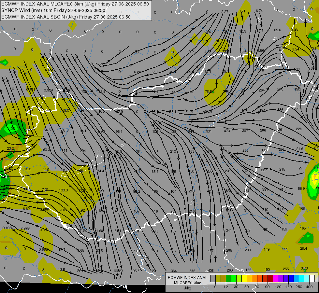Click the gray swatch in the legend
The height and width of the screenshot is (293, 319).
tap(213, 278)
